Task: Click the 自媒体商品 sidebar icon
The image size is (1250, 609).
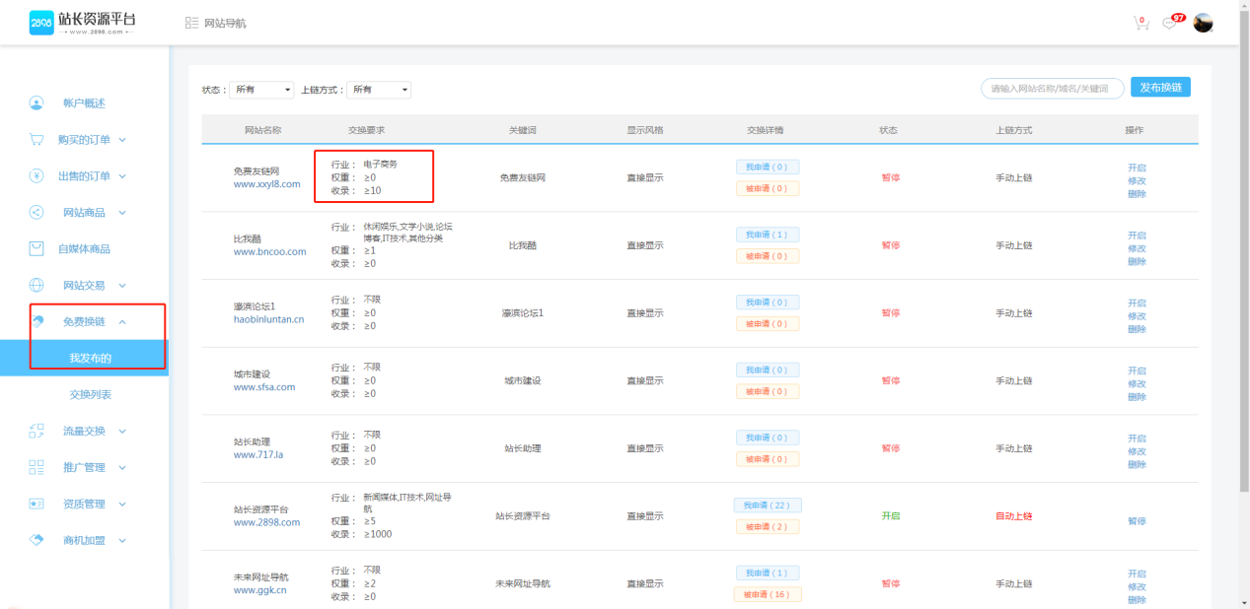Action: [37, 248]
